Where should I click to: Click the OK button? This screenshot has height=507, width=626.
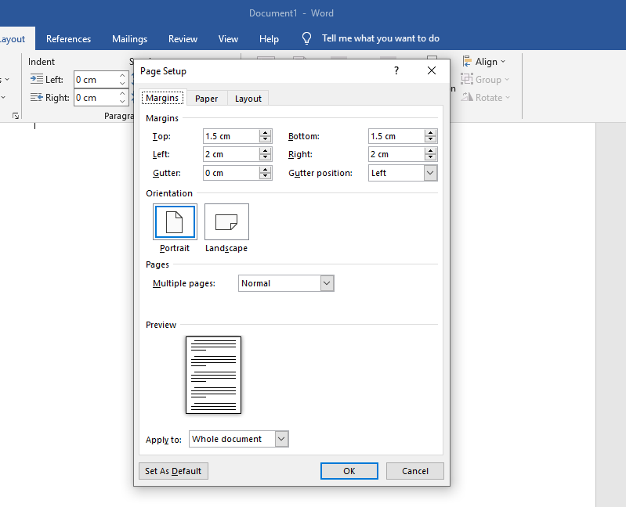(x=349, y=471)
